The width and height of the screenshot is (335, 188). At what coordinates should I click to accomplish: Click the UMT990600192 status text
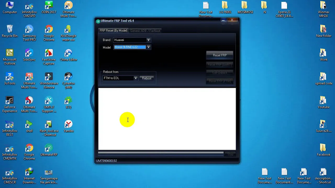pyautogui.click(x=107, y=161)
